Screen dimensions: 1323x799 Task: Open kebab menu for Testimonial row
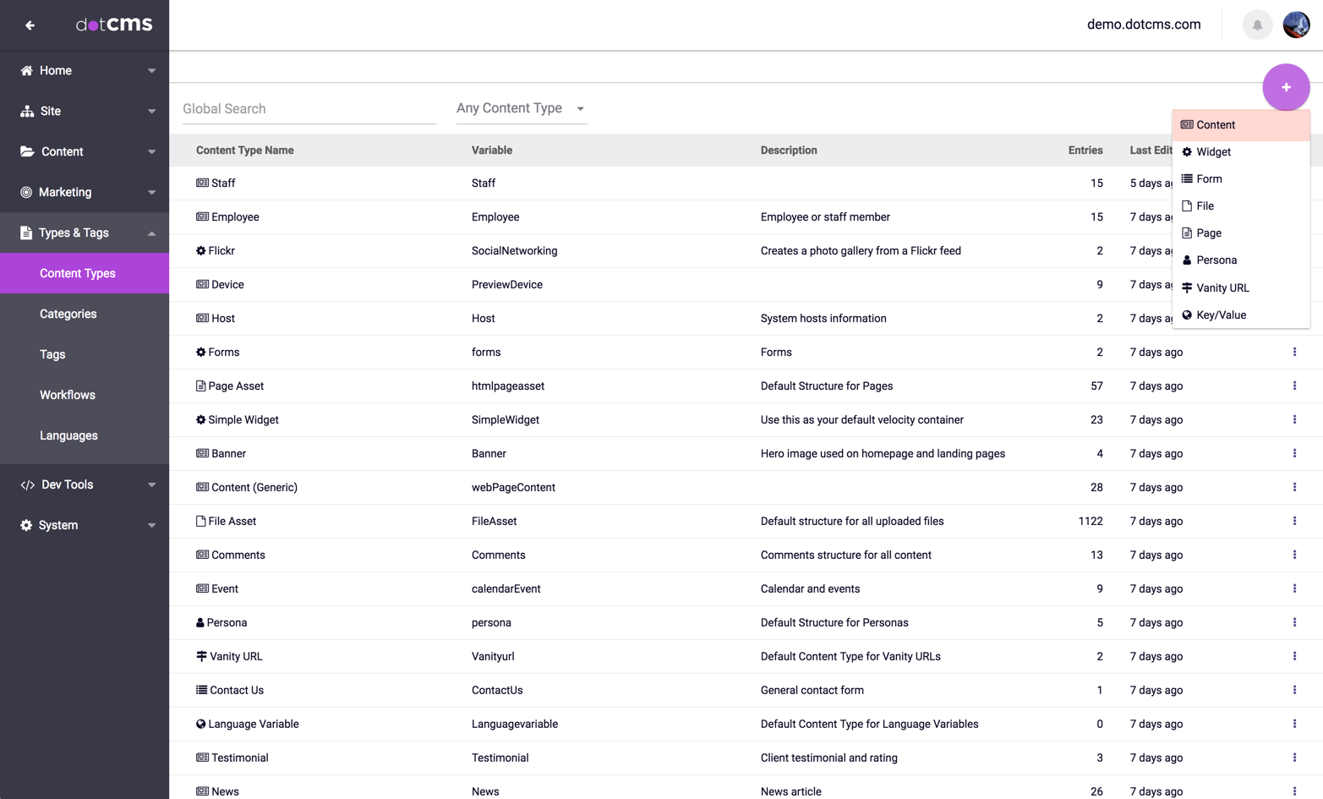[1294, 758]
